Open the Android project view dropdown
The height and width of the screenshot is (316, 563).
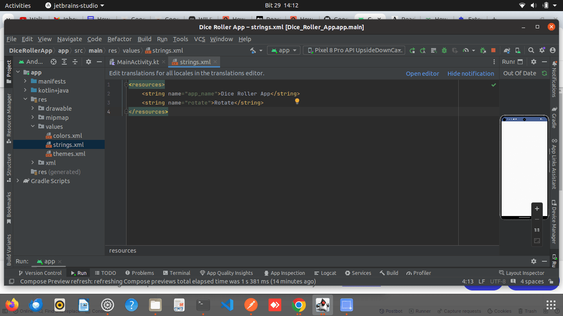31,62
